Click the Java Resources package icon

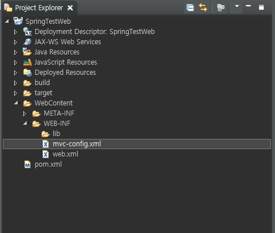pyautogui.click(x=27, y=52)
